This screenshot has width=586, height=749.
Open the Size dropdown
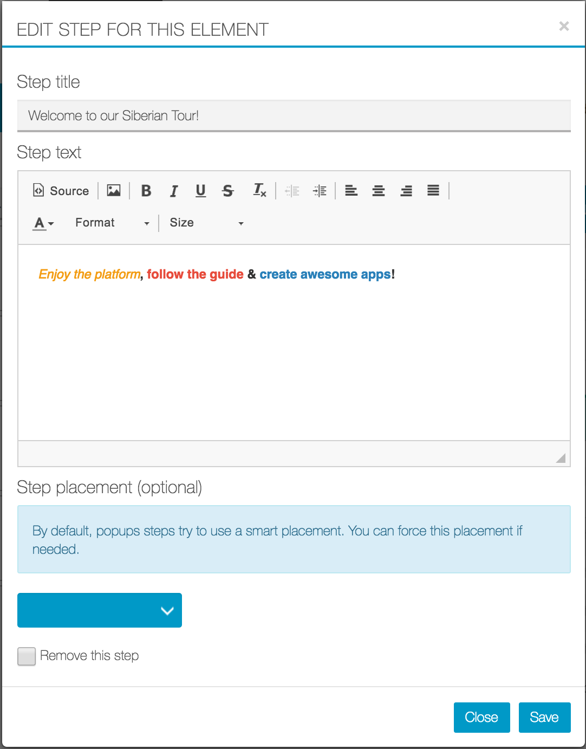click(x=206, y=223)
